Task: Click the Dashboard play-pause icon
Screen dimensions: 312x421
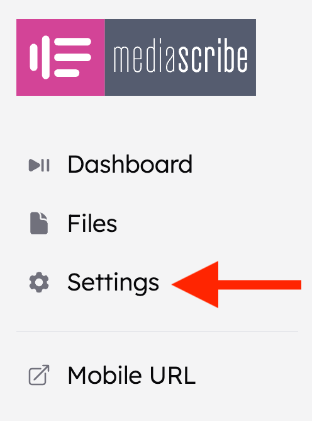Action: pyautogui.click(x=39, y=165)
